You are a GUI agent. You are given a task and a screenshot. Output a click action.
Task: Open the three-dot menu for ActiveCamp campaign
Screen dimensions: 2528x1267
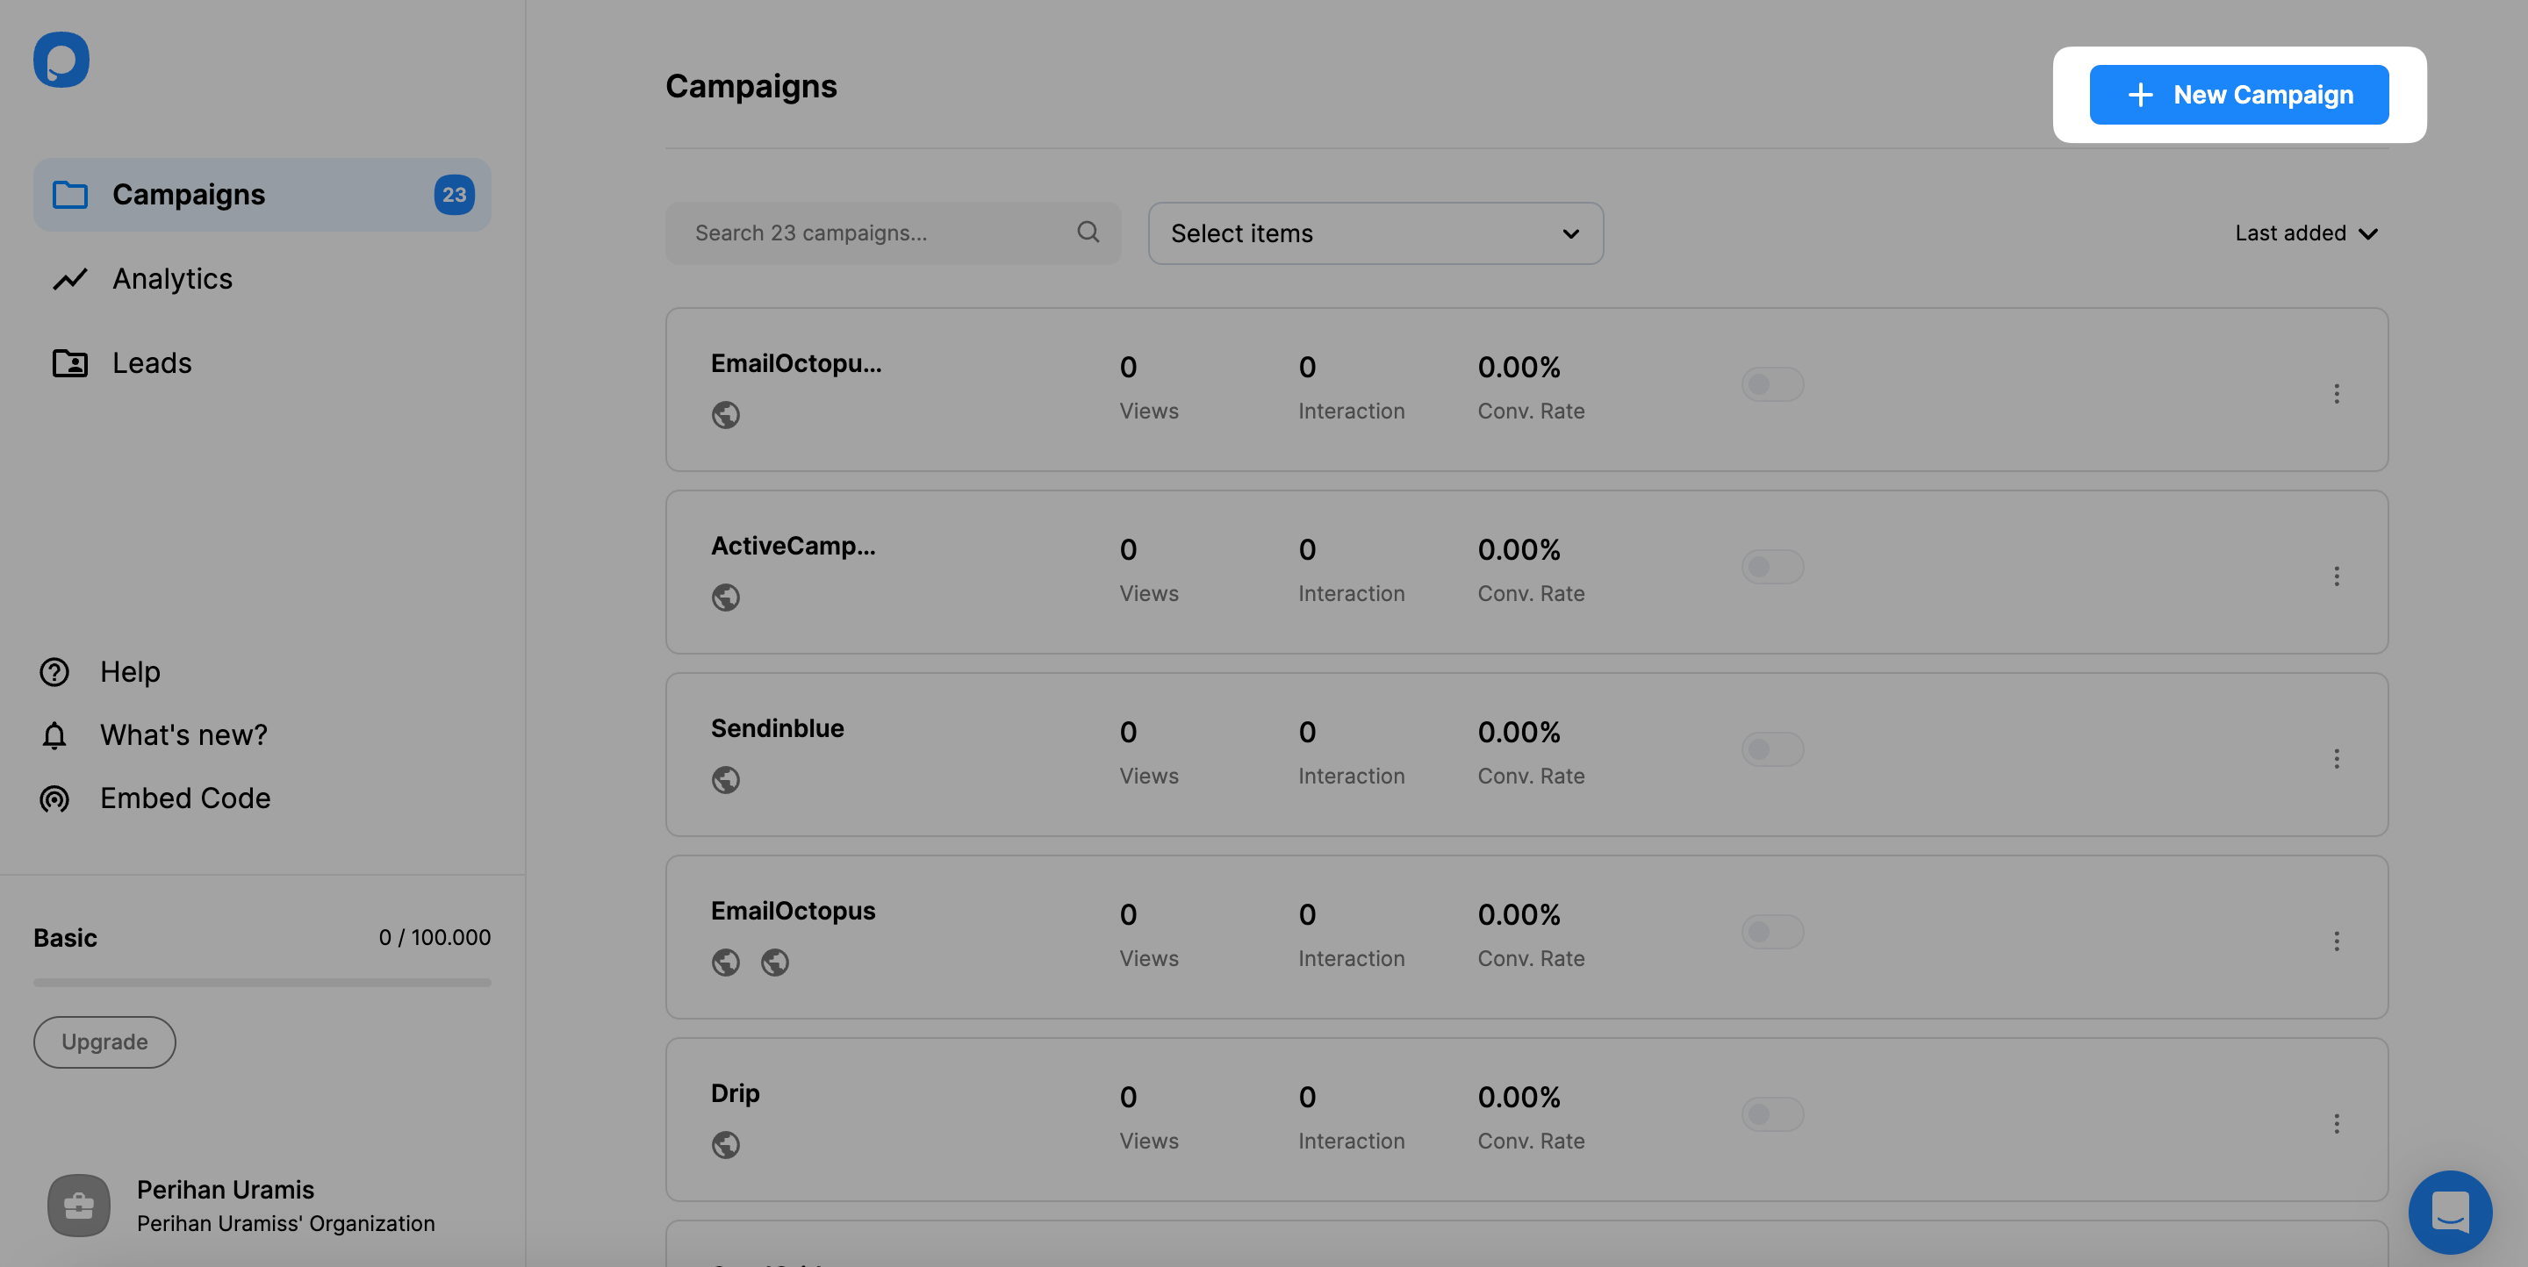[x=2337, y=576]
